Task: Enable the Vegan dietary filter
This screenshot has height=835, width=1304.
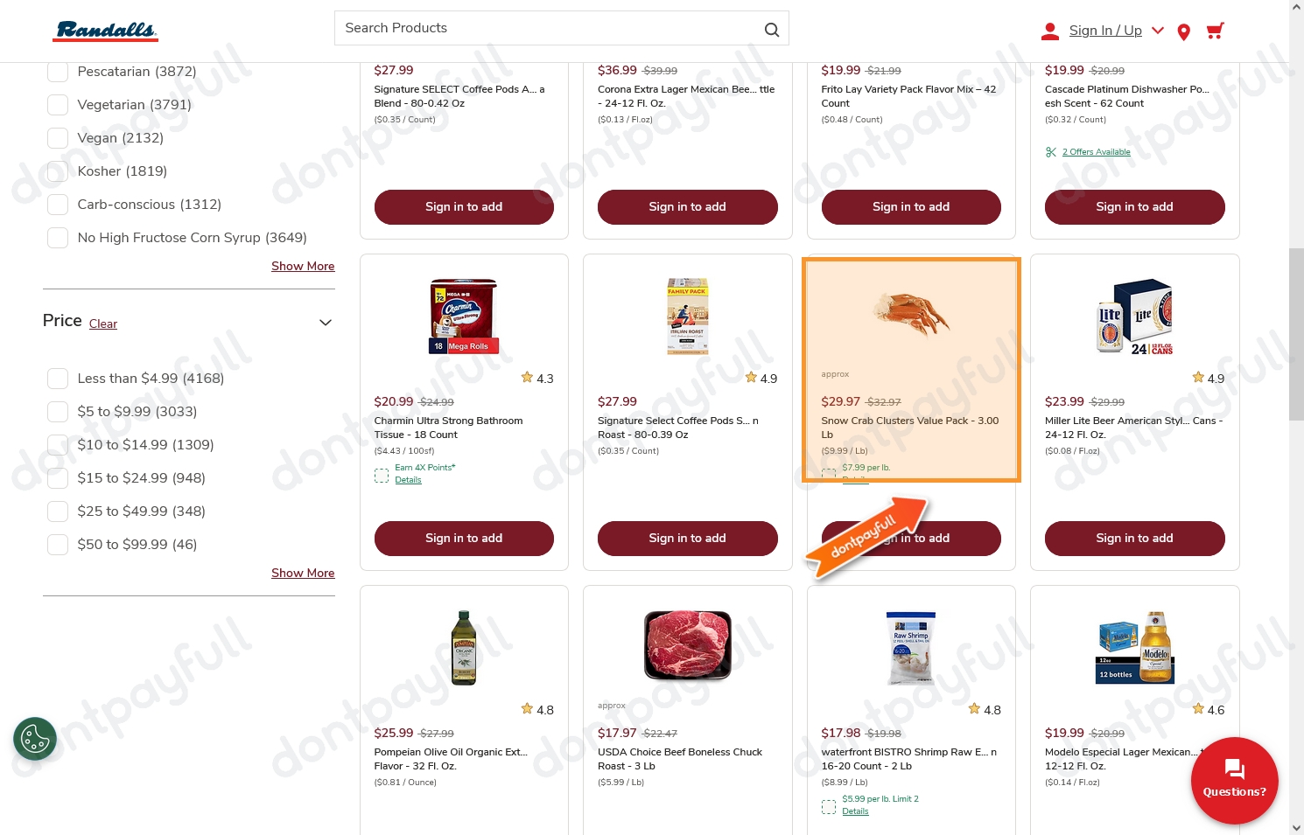Action: tap(58, 137)
